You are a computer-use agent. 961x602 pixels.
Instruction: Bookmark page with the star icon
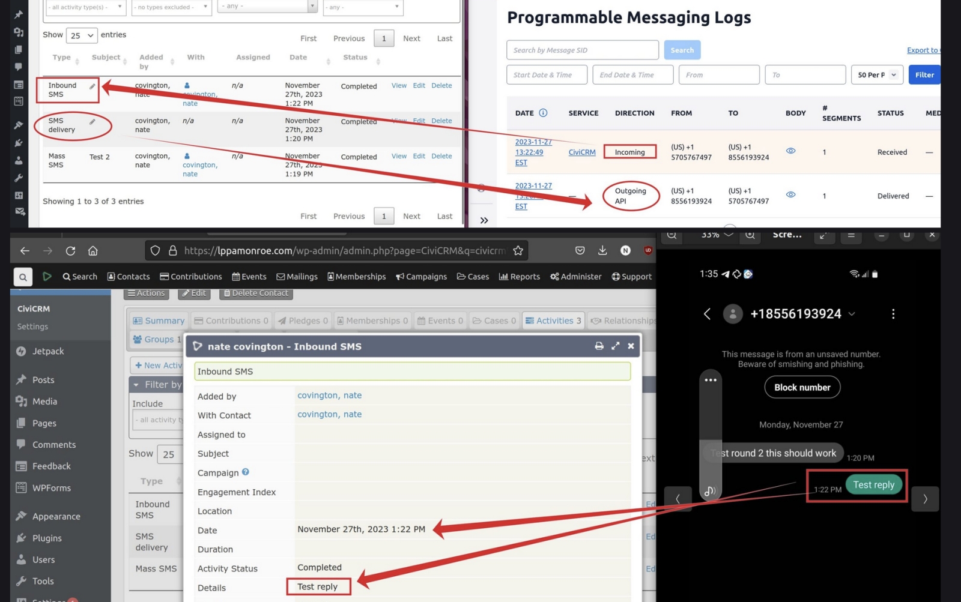point(518,251)
